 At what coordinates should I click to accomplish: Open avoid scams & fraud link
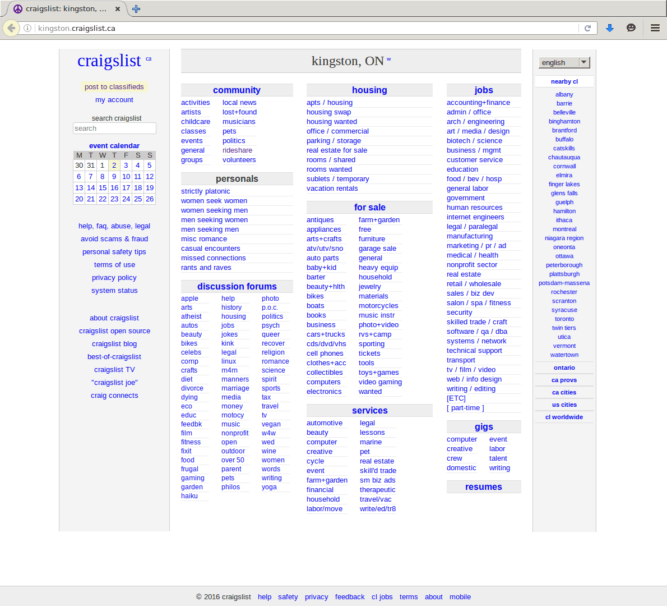pos(114,239)
